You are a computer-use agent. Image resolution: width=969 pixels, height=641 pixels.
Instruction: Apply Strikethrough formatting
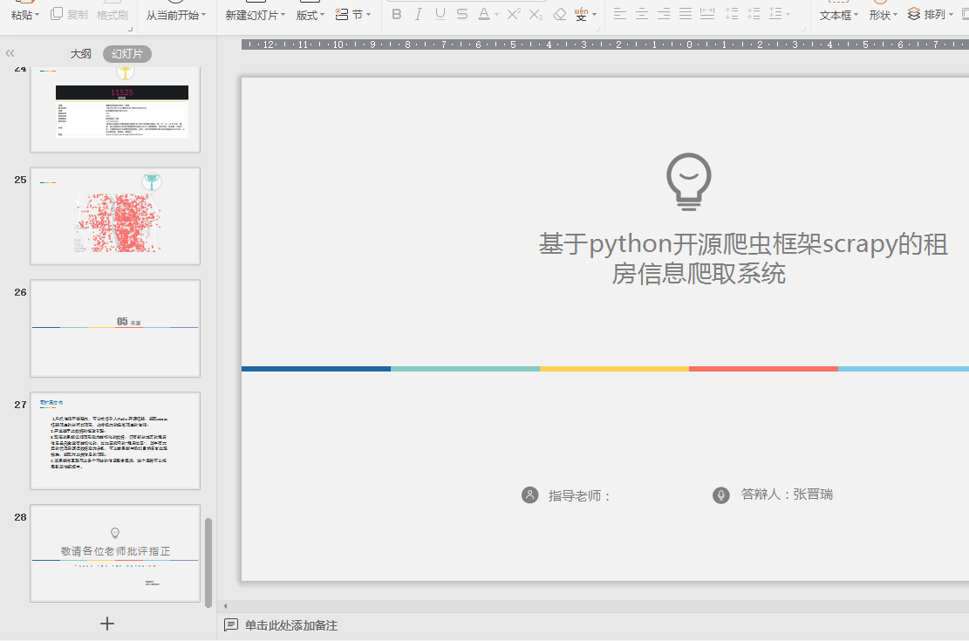(x=461, y=14)
